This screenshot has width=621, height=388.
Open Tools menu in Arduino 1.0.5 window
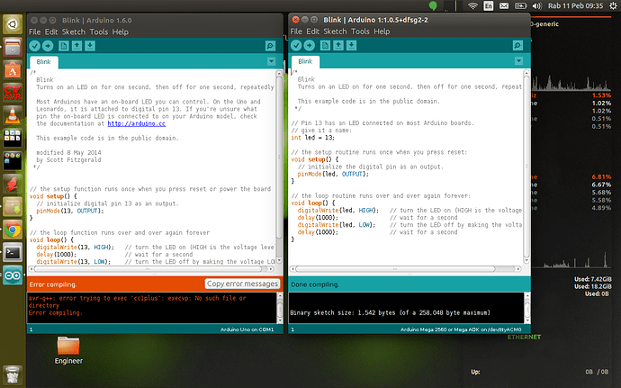coord(360,32)
